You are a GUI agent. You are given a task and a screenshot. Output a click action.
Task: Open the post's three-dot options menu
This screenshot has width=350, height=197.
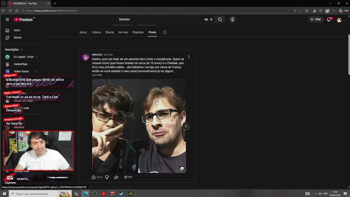[189, 57]
